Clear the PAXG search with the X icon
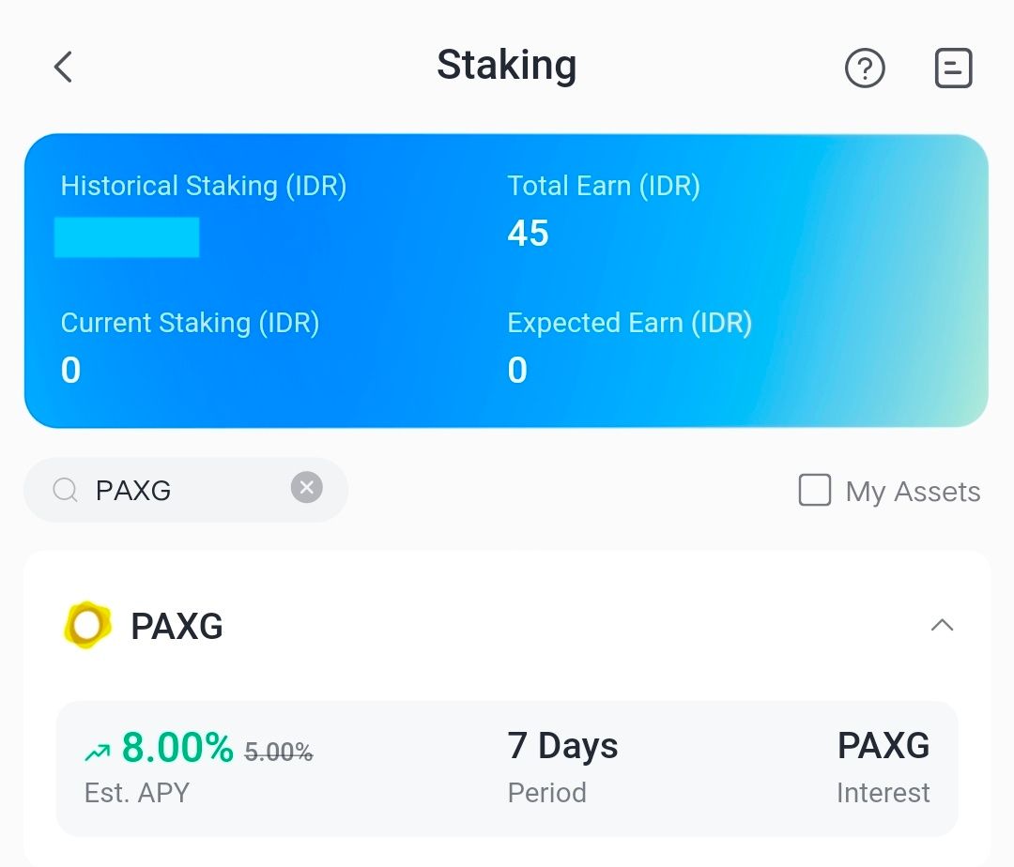Screen dimensions: 1014x867 [306, 487]
